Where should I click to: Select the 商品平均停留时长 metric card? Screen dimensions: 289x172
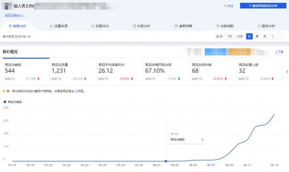(x=120, y=72)
